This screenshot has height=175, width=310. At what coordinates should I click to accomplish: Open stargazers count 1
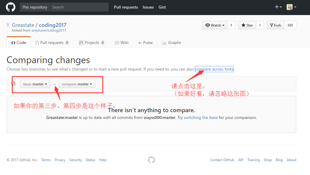[260, 25]
